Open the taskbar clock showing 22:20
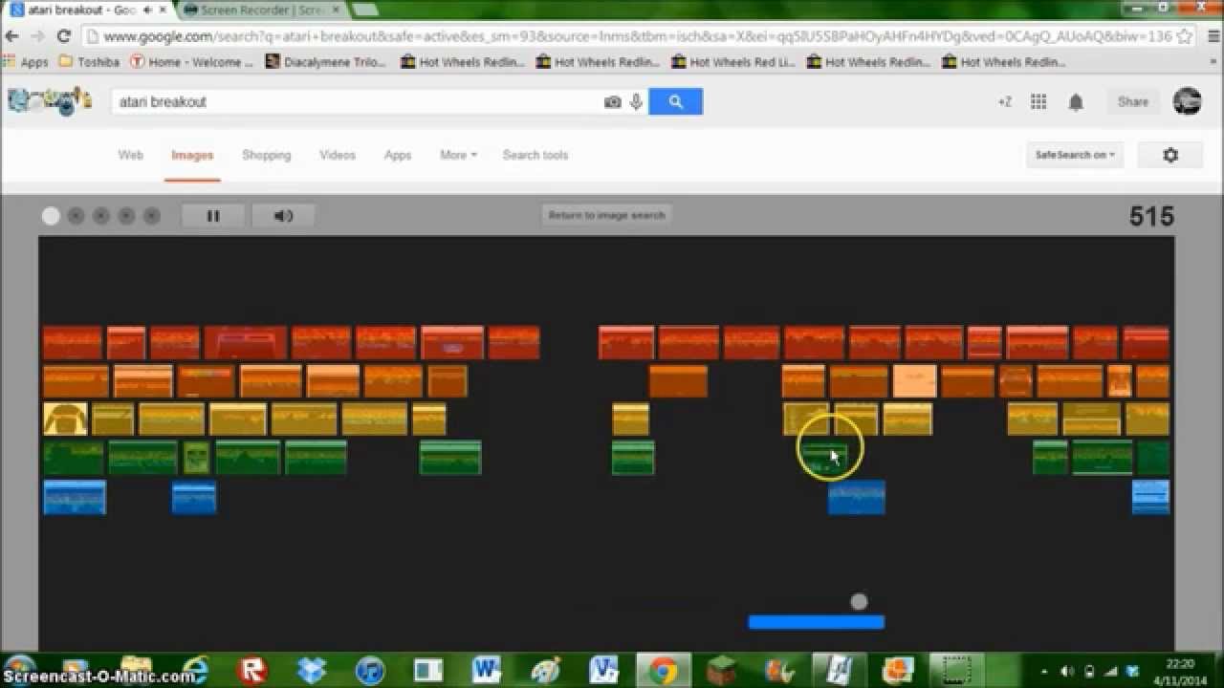The image size is (1224, 688). coord(1180,671)
